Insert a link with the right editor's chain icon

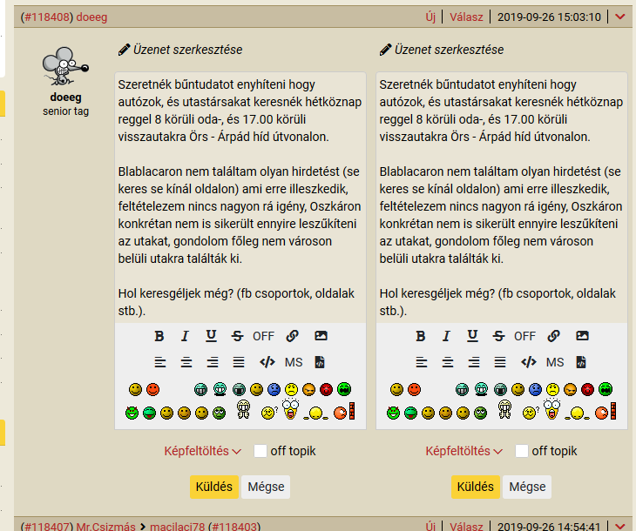click(x=553, y=336)
